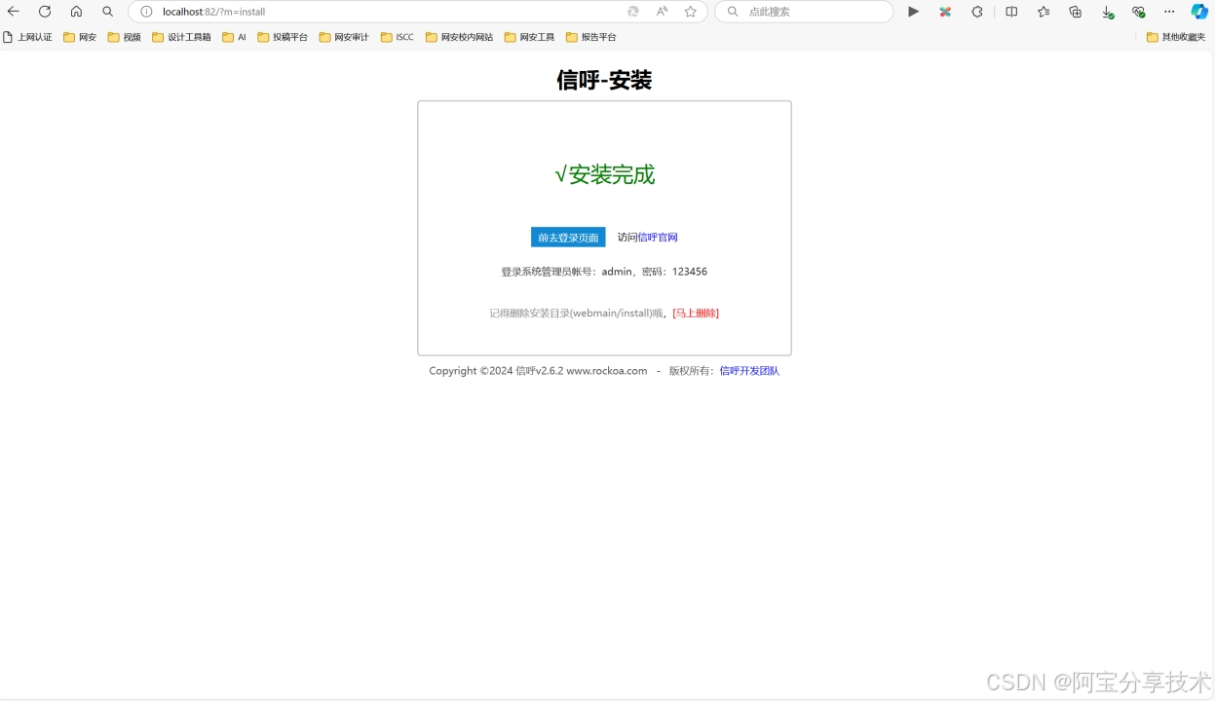Add this page to favorites star
1215x701 pixels.
(691, 12)
